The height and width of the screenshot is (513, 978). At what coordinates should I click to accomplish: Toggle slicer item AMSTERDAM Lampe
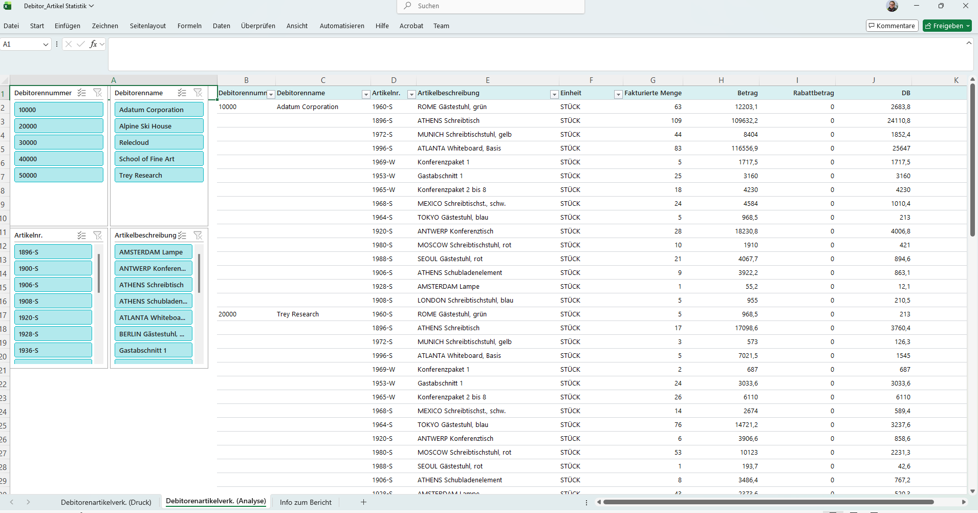pyautogui.click(x=154, y=252)
